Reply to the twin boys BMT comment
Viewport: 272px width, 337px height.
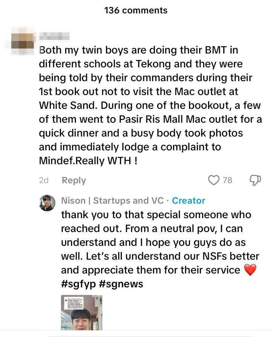point(74,180)
